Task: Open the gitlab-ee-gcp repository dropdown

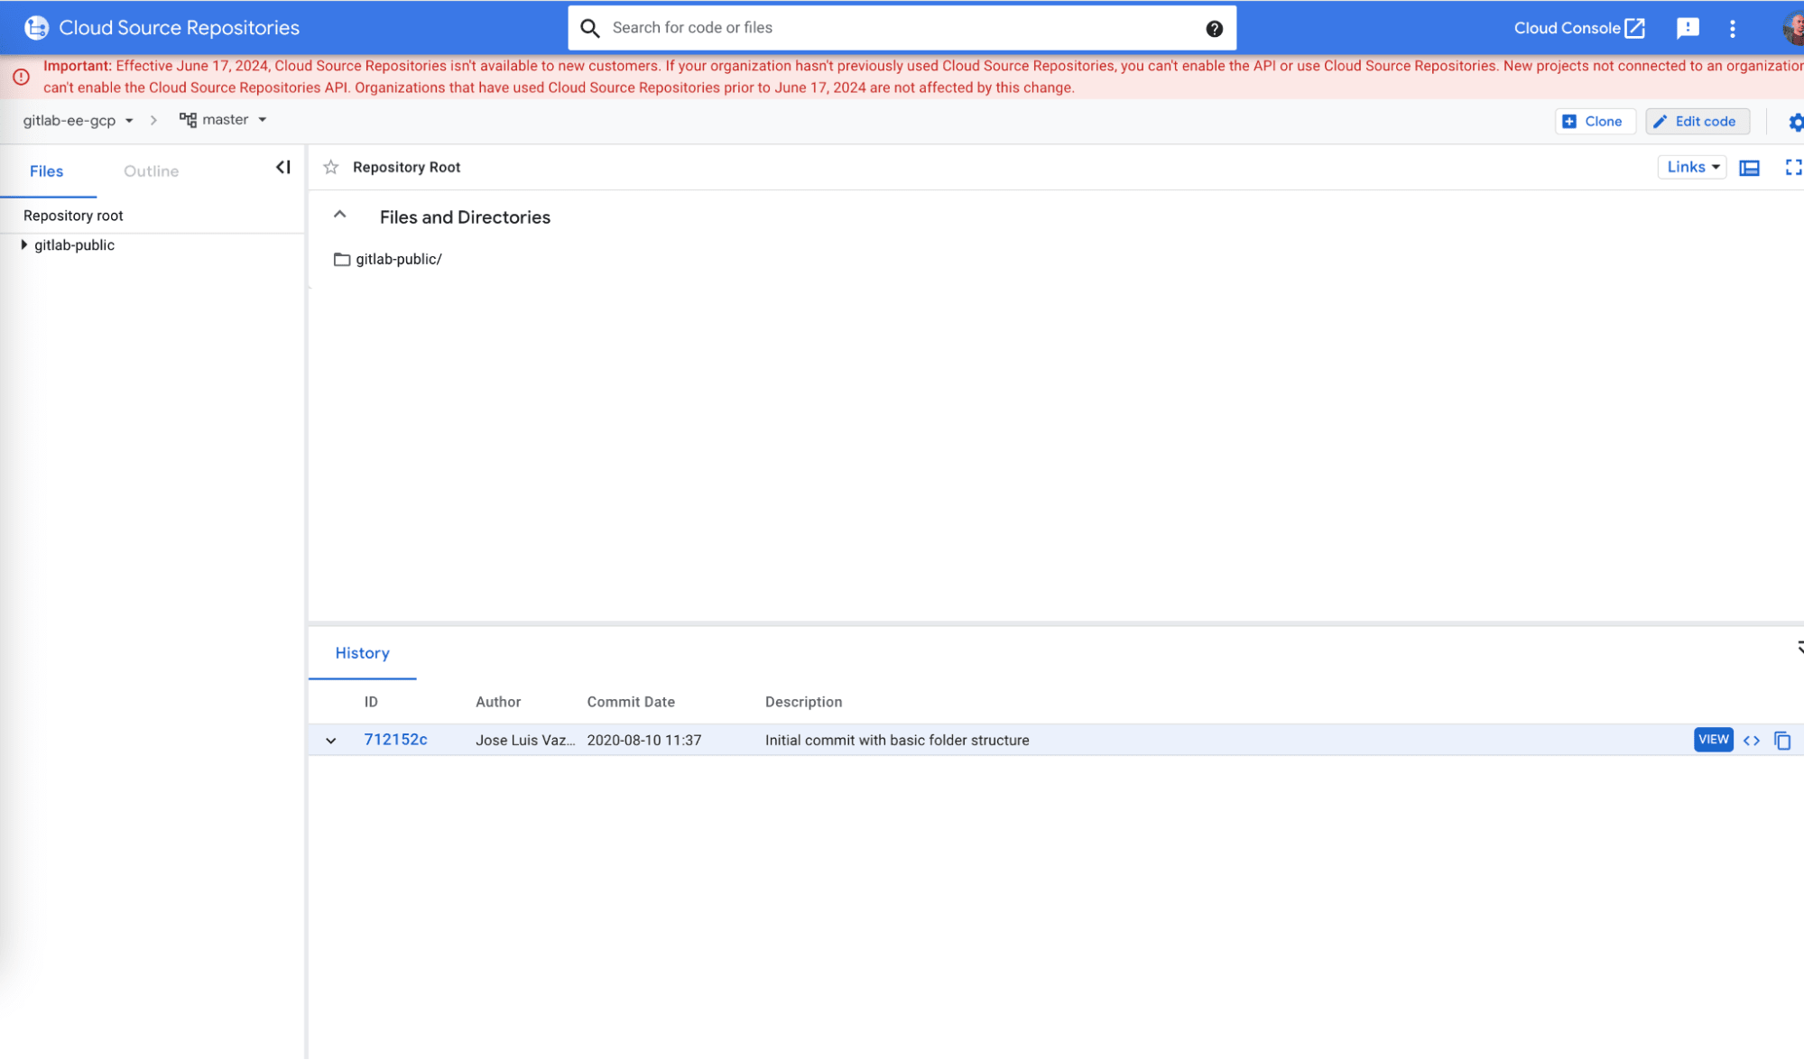Action: 79,120
